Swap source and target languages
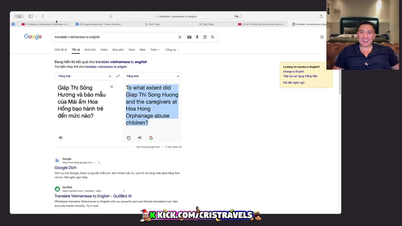Screen dimensions: 402x226 [118, 76]
